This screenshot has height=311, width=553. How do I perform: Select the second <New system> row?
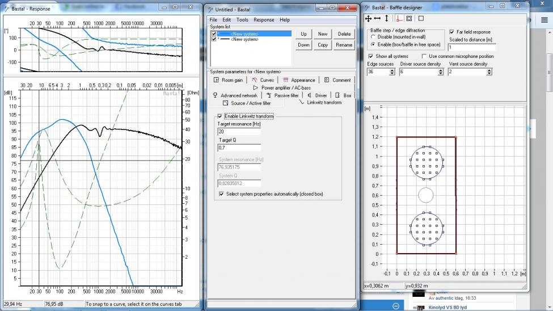tap(254, 39)
